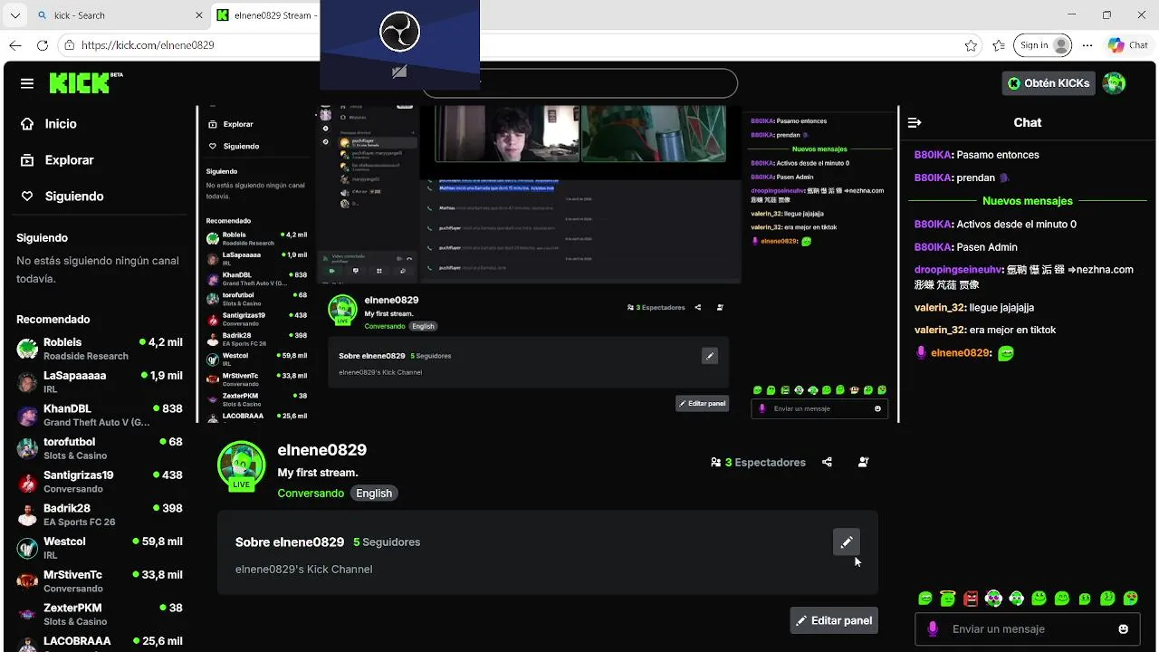
Task: Click the address bar URL
Action: [x=148, y=45]
